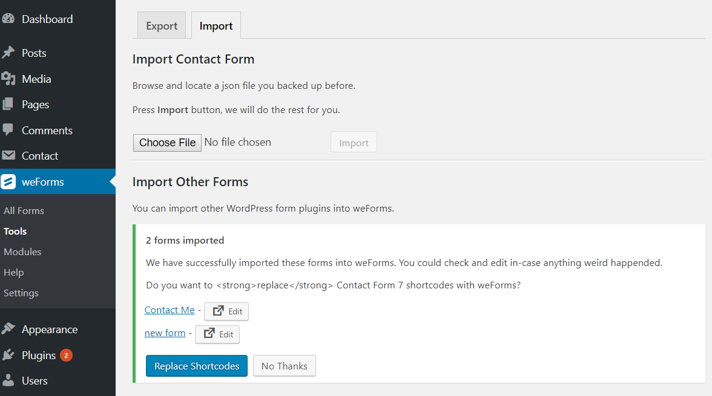
Task: Open the Dashboard gauge icon
Action: coord(8,19)
